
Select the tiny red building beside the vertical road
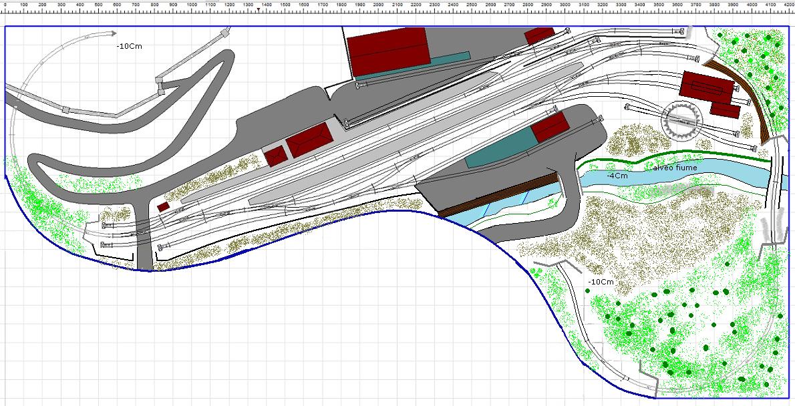[163, 207]
